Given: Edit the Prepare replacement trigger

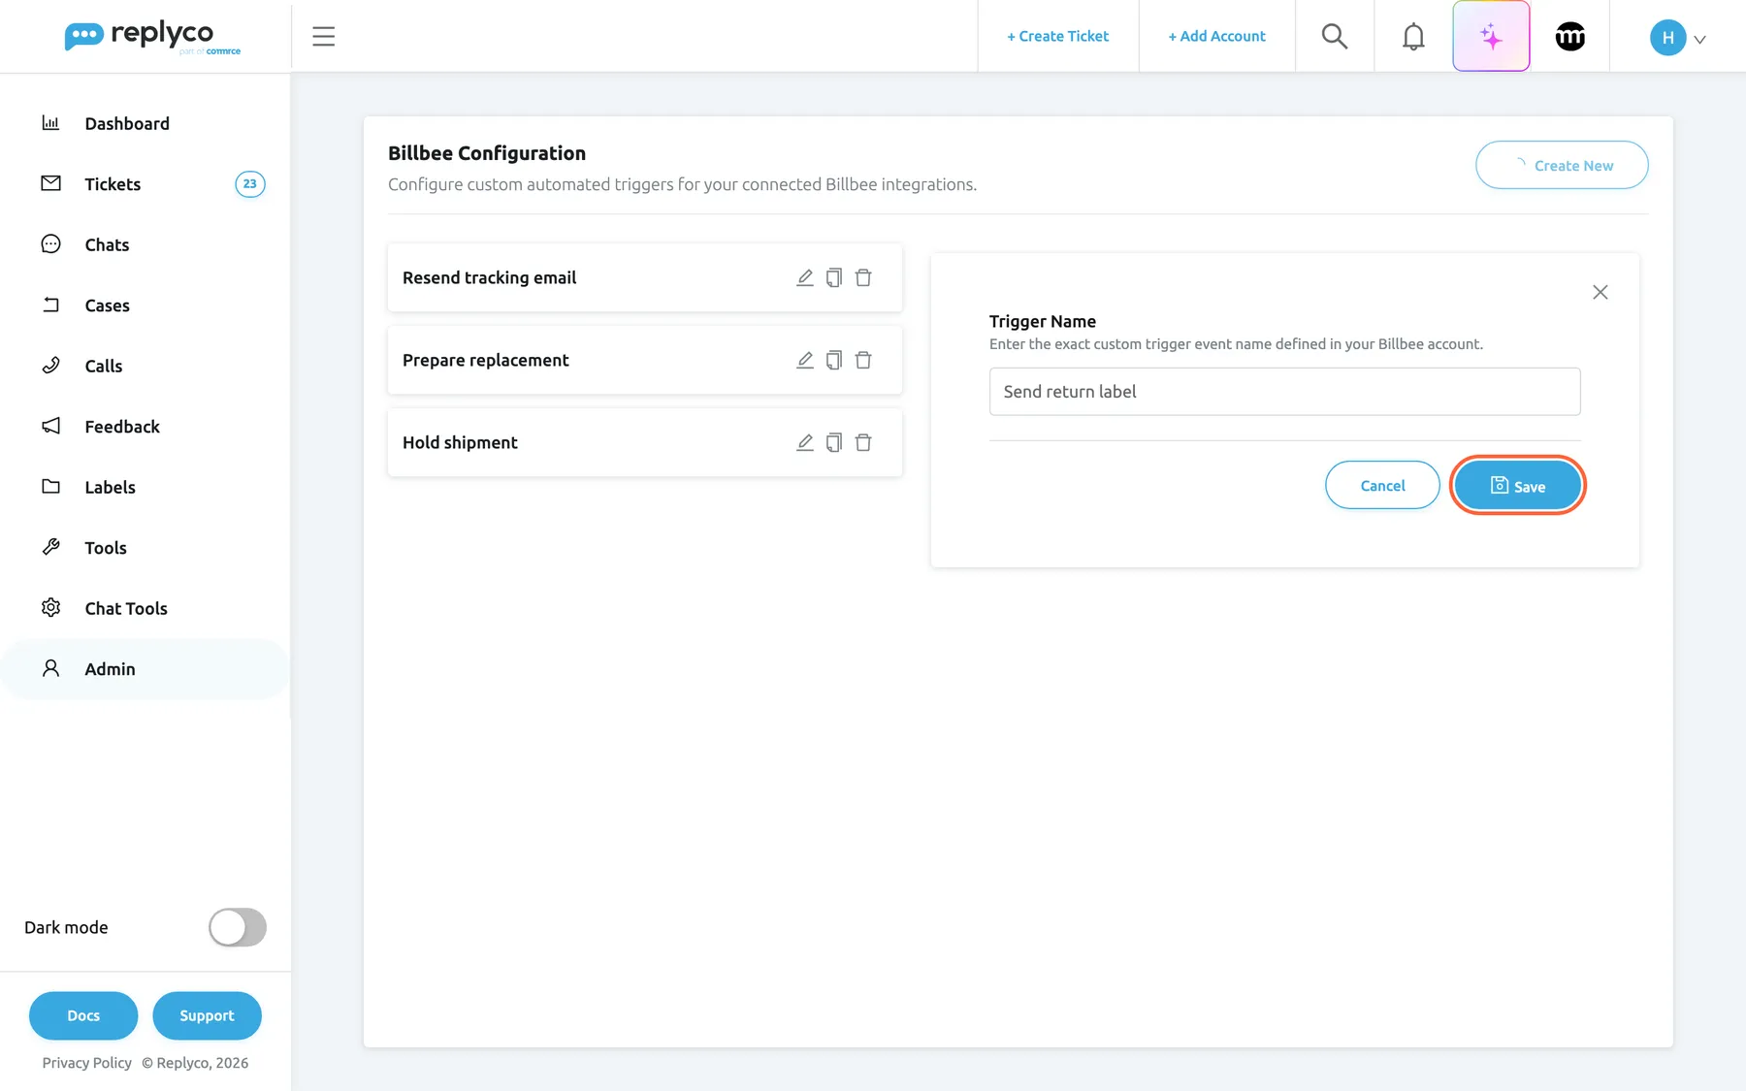Looking at the screenshot, I should point(805,360).
